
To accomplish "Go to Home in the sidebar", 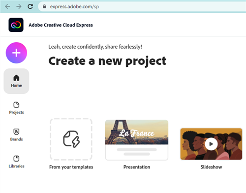I will 16,81.
